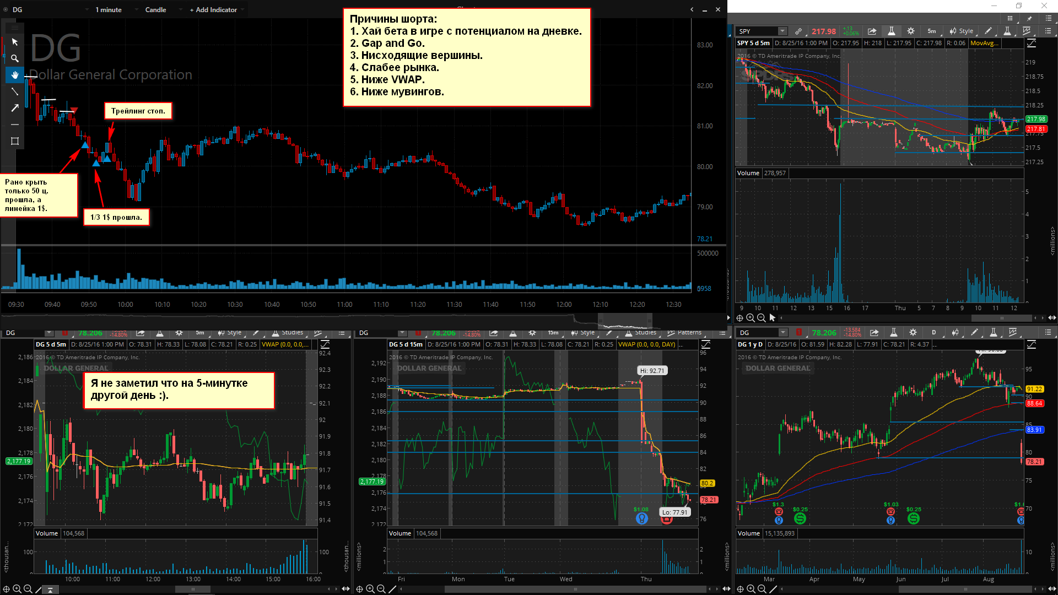
Task: Toggle expand arrows at DG 5m chart bottom right
Action: coord(346,589)
